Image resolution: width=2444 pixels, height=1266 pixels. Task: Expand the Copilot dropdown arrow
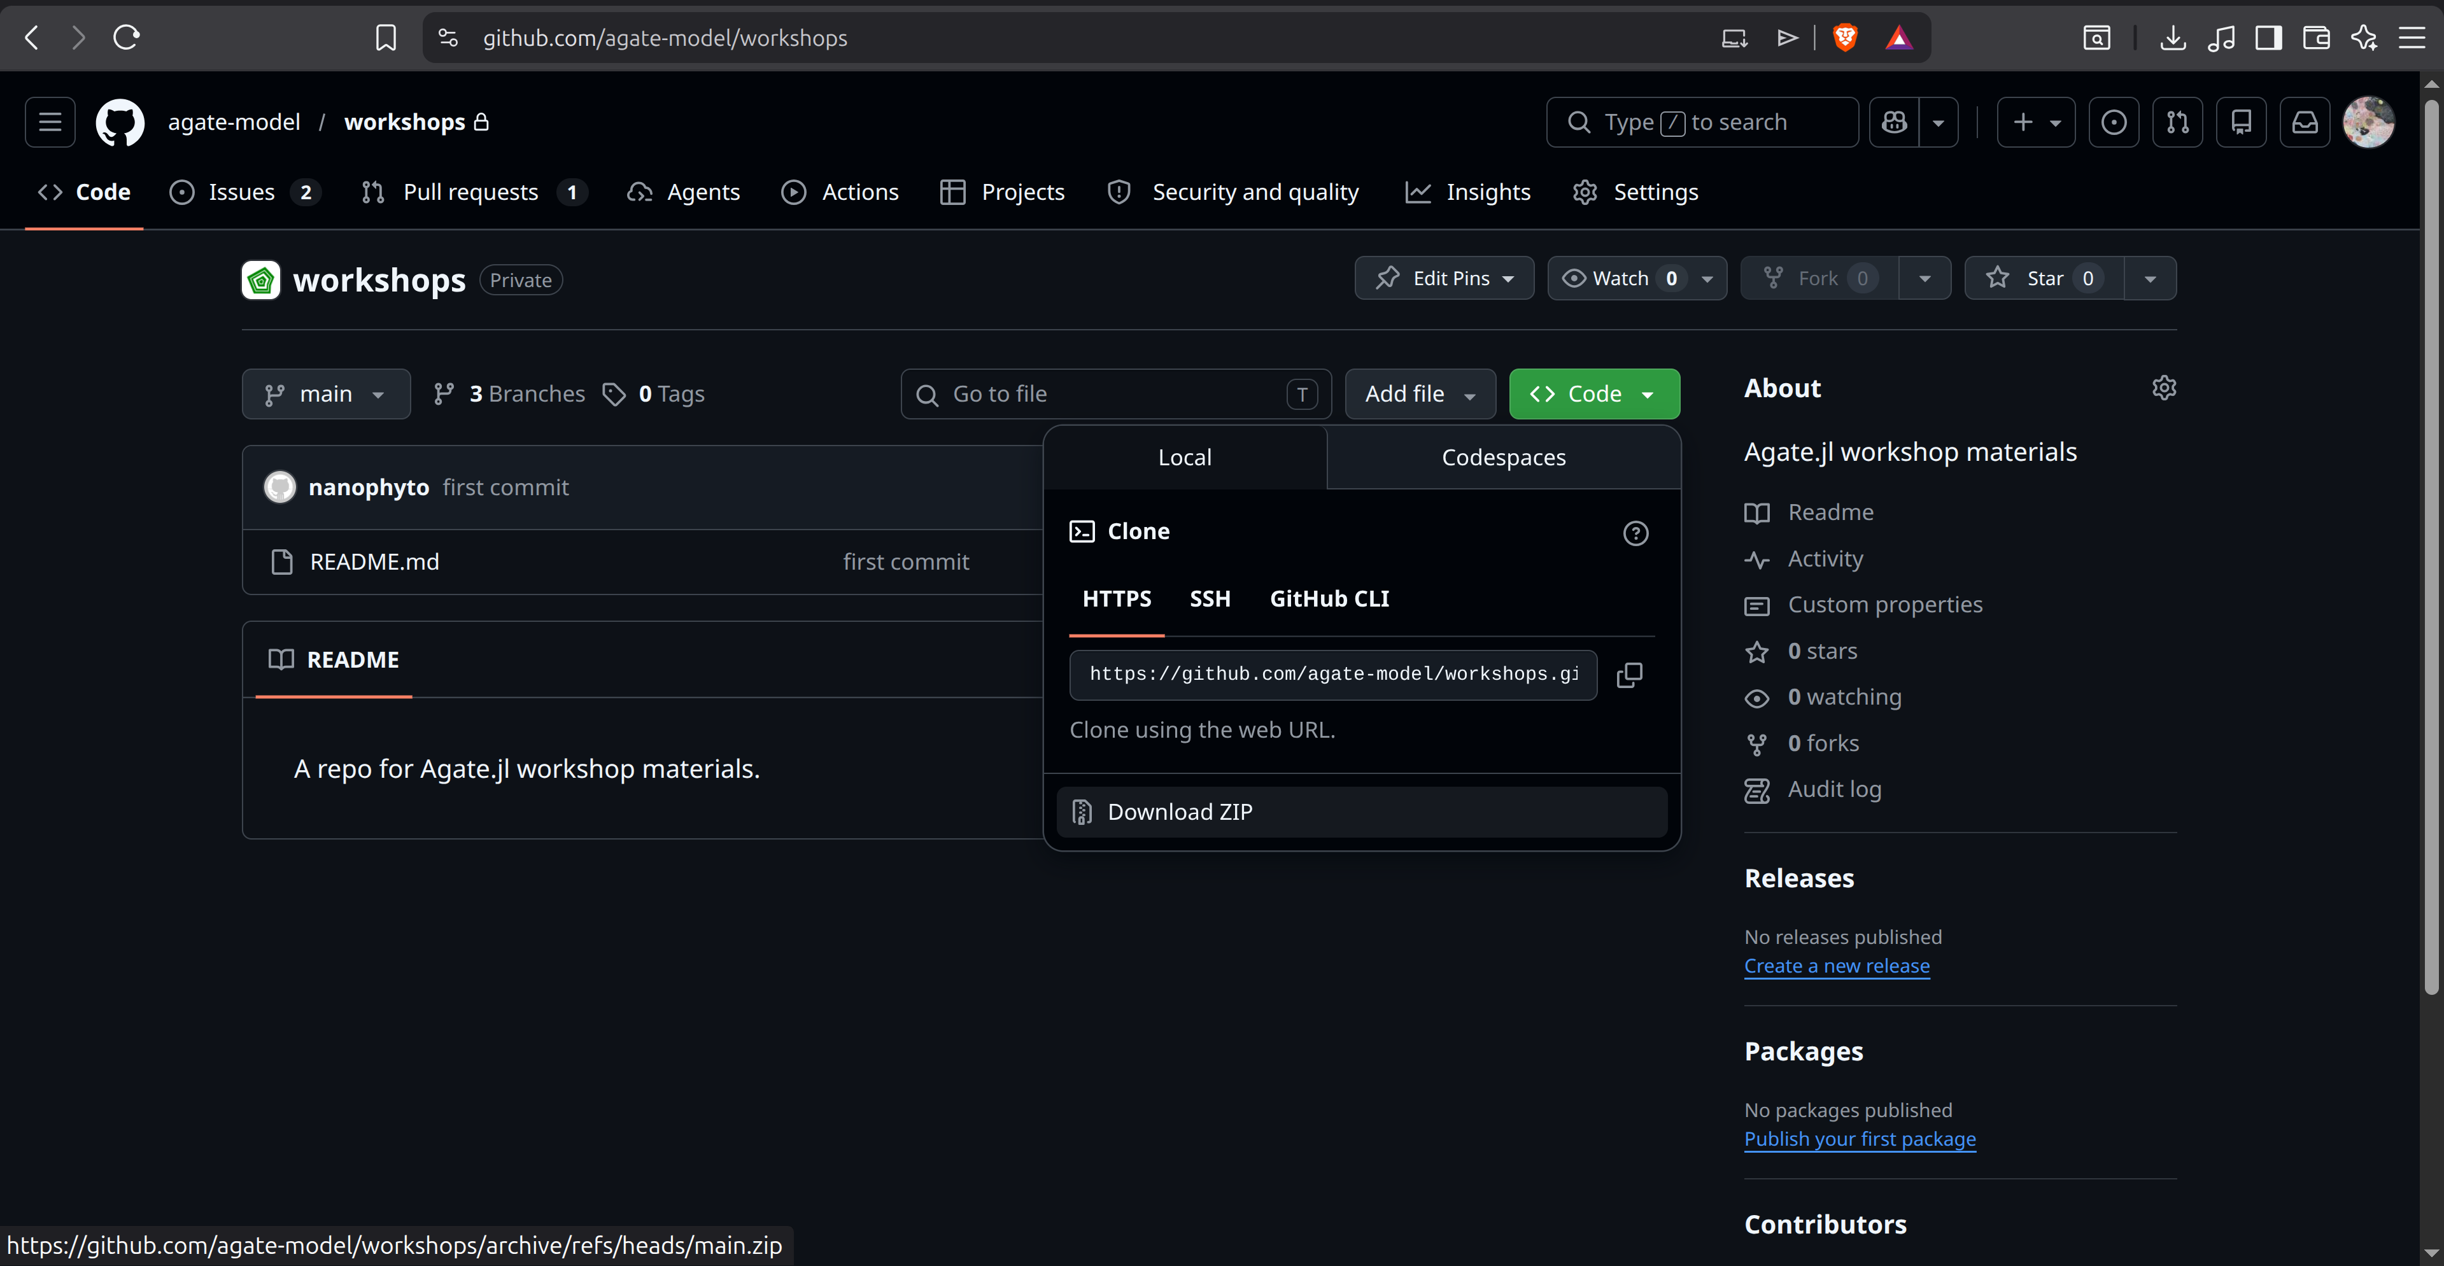[1939, 122]
